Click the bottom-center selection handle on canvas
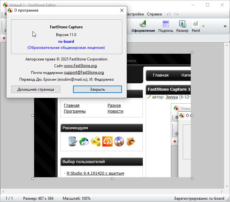This screenshot has height=202, width=230. (x=112, y=179)
